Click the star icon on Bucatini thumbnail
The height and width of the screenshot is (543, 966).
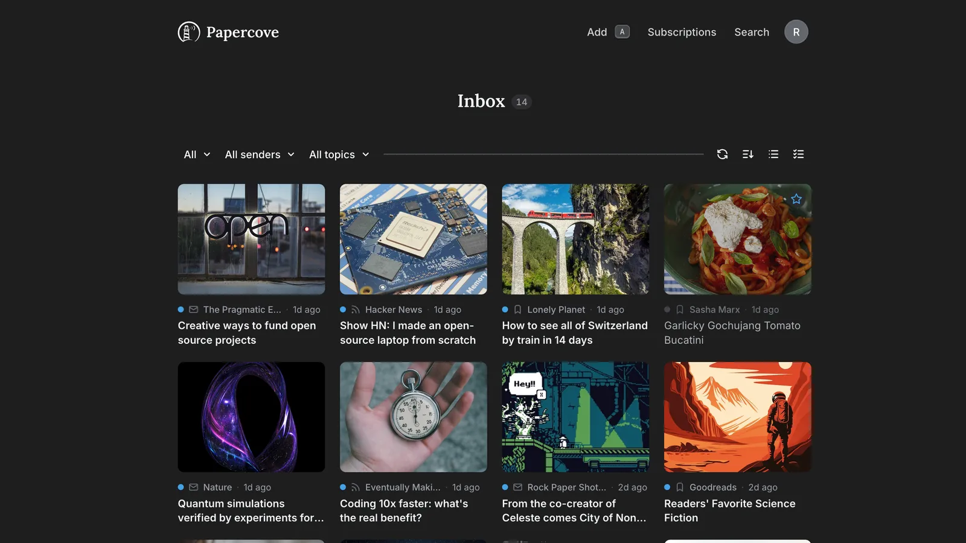pos(796,199)
